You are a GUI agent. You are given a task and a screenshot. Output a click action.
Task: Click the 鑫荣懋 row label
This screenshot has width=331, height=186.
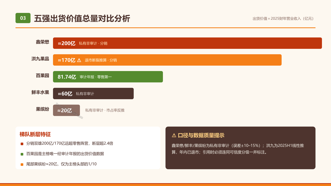coord(42,42)
